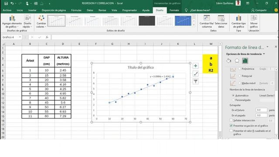
Task: Switch to the Formato tab
Action: click(174, 10)
